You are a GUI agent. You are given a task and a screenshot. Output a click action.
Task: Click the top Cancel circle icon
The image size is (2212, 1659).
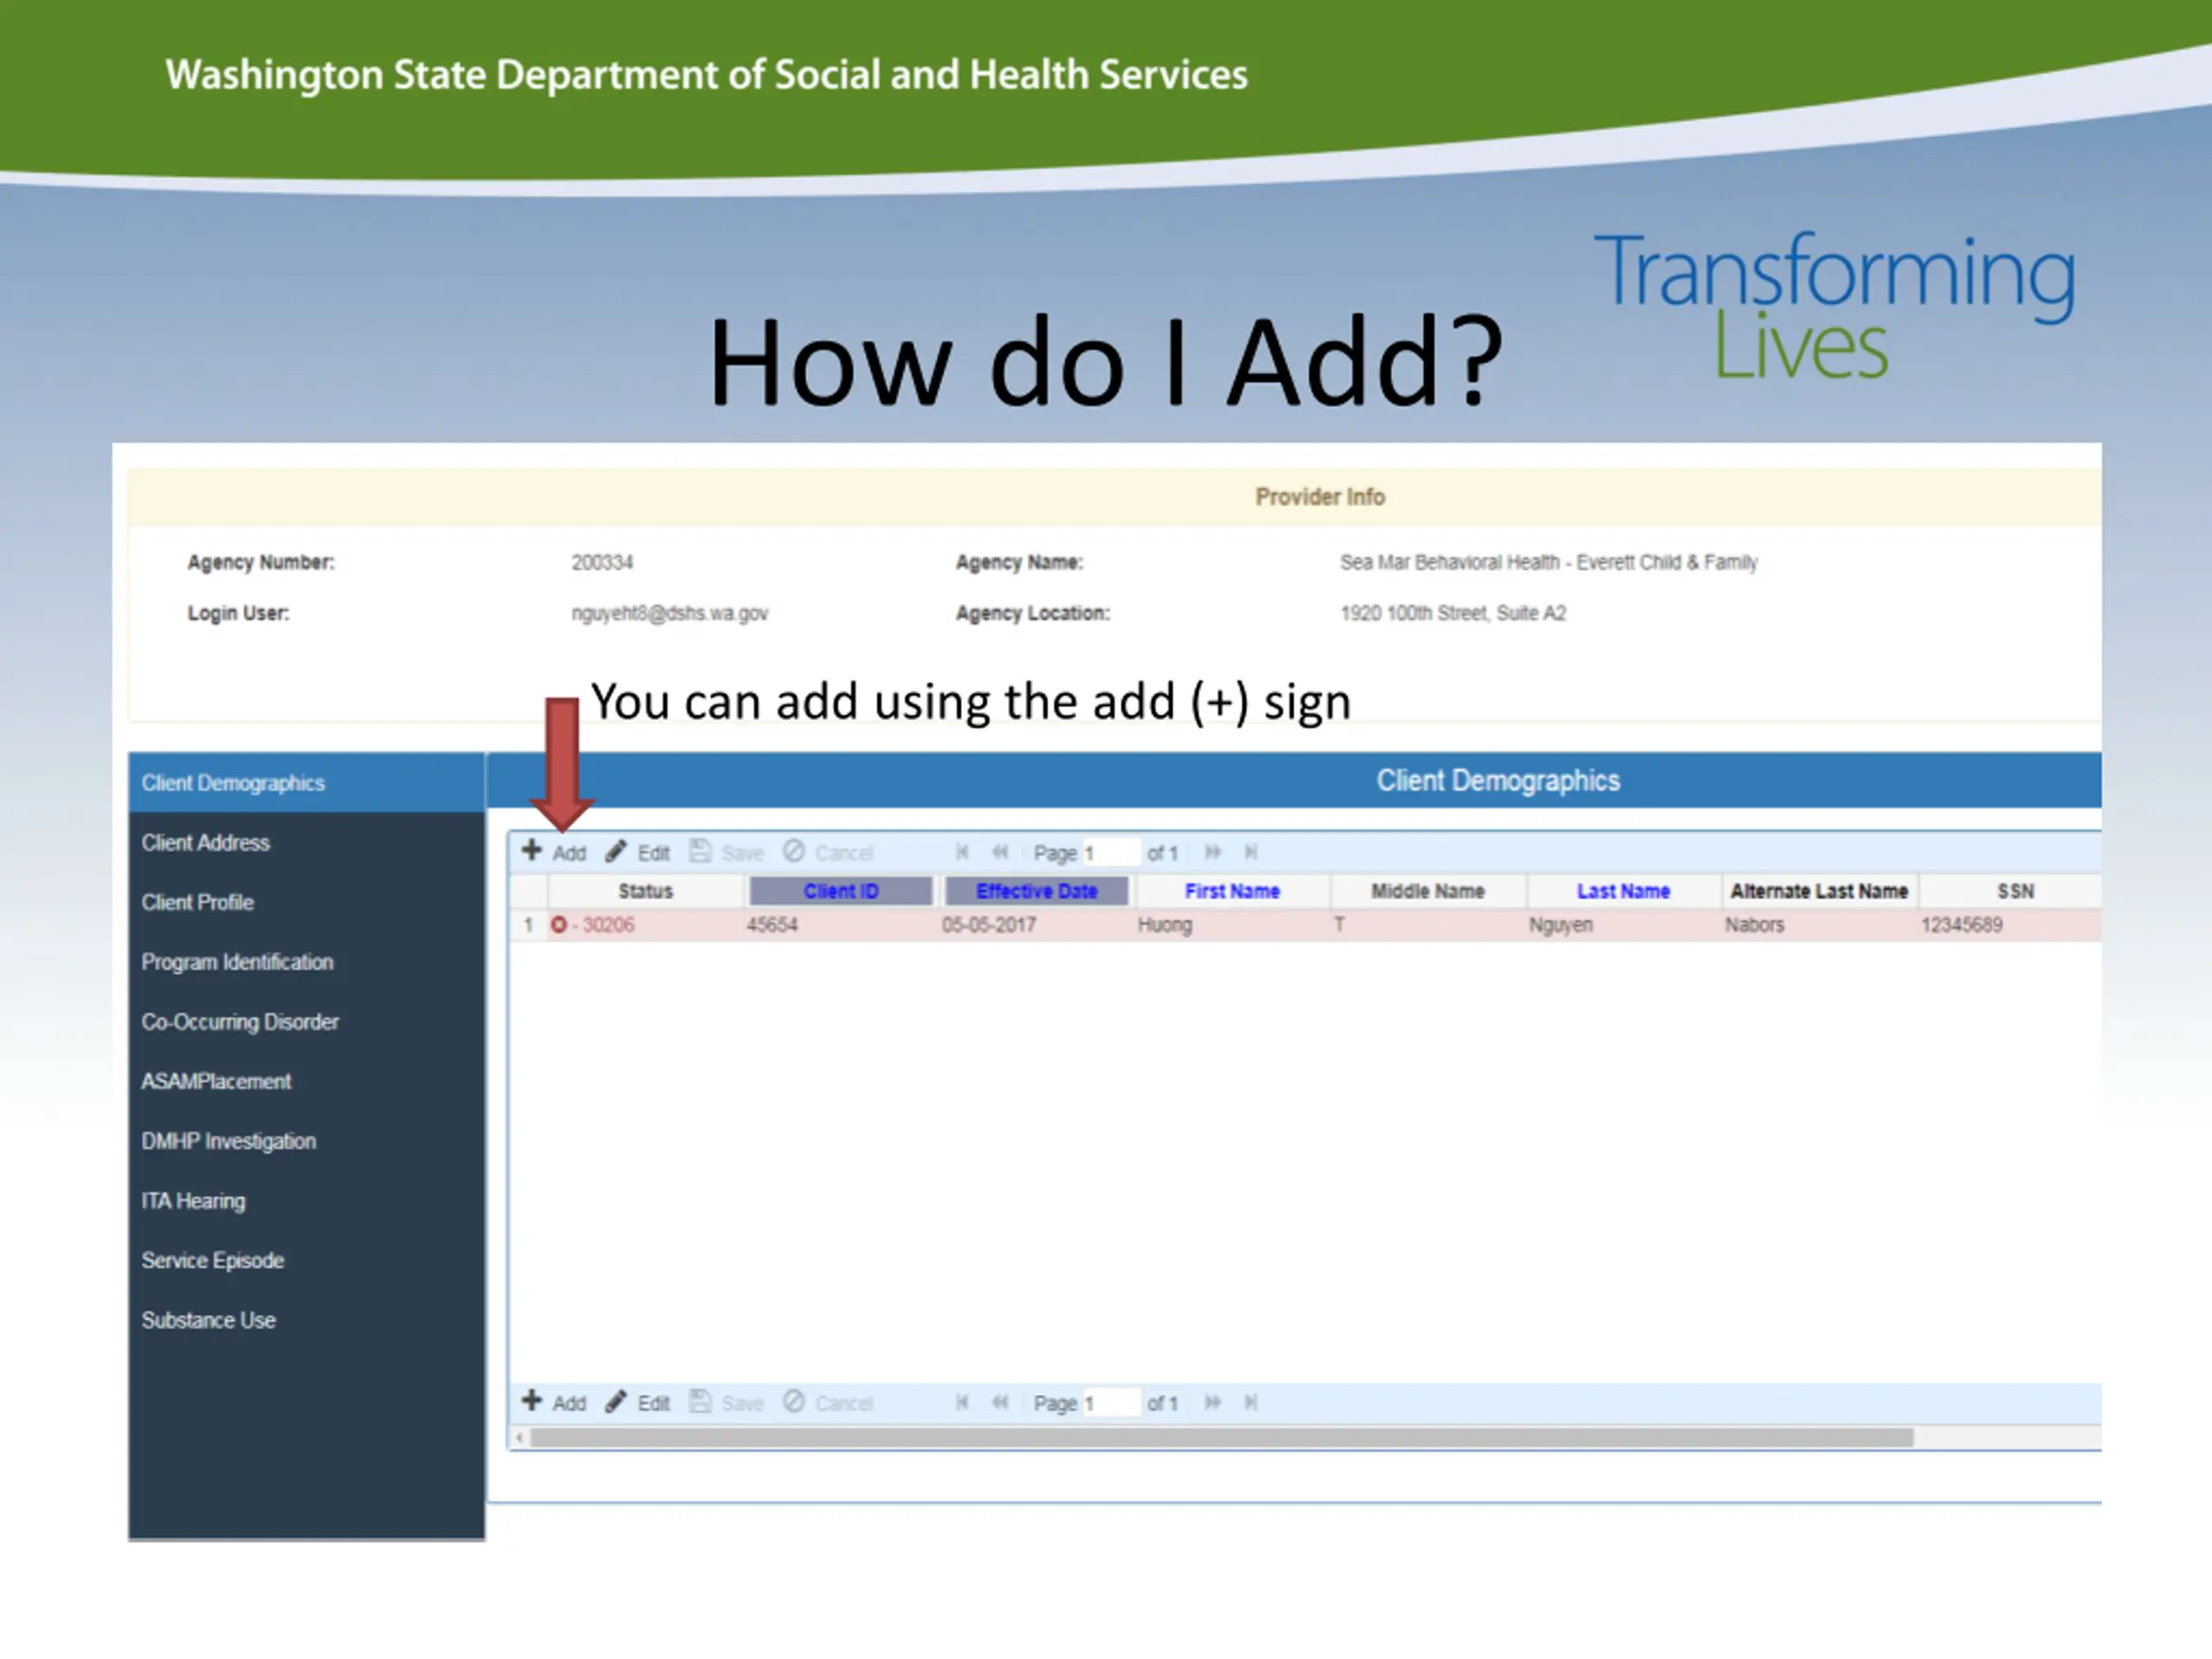[794, 851]
